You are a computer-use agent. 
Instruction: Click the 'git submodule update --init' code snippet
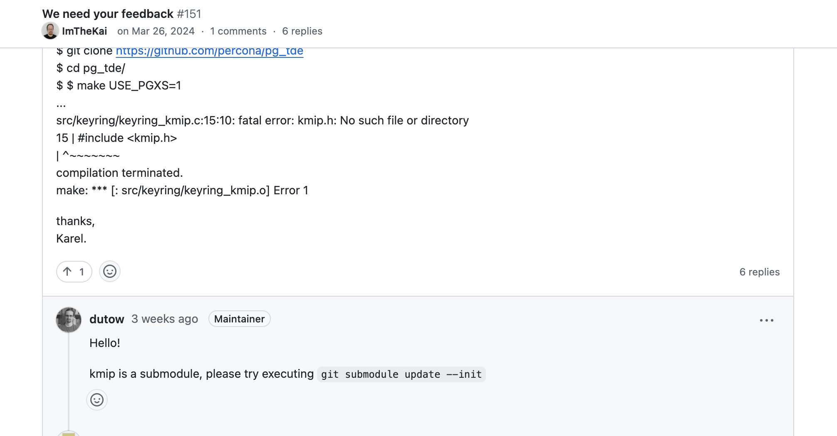coord(401,374)
